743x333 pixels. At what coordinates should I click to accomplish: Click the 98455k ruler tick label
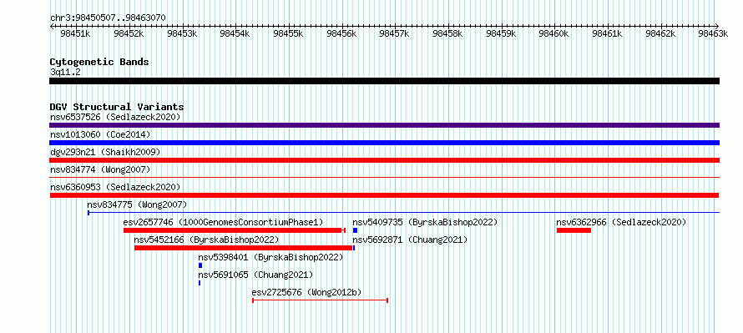coord(289,33)
